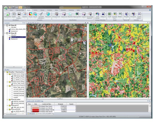Open the Spectral tools
The image size is (155, 124).
coord(25,15)
